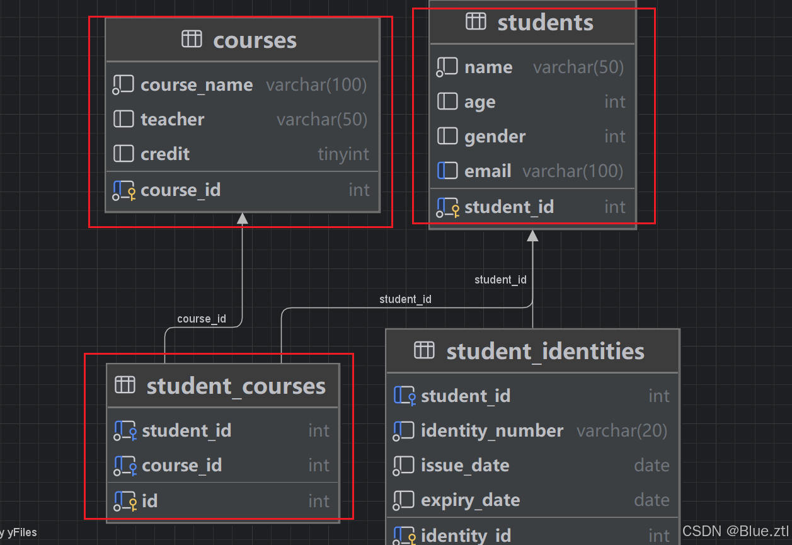Click the varchar(100) type of course_name
Image resolution: width=792 pixels, height=545 pixels.
316,85
